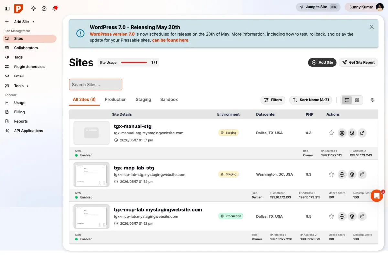Click the Staging badge for tgx-manual-stg
This screenshot has width=388, height=255.
click(228, 133)
